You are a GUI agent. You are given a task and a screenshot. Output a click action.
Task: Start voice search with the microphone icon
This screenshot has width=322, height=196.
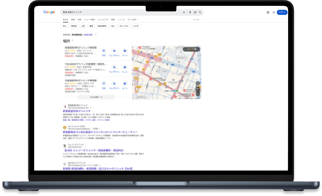(190, 12)
